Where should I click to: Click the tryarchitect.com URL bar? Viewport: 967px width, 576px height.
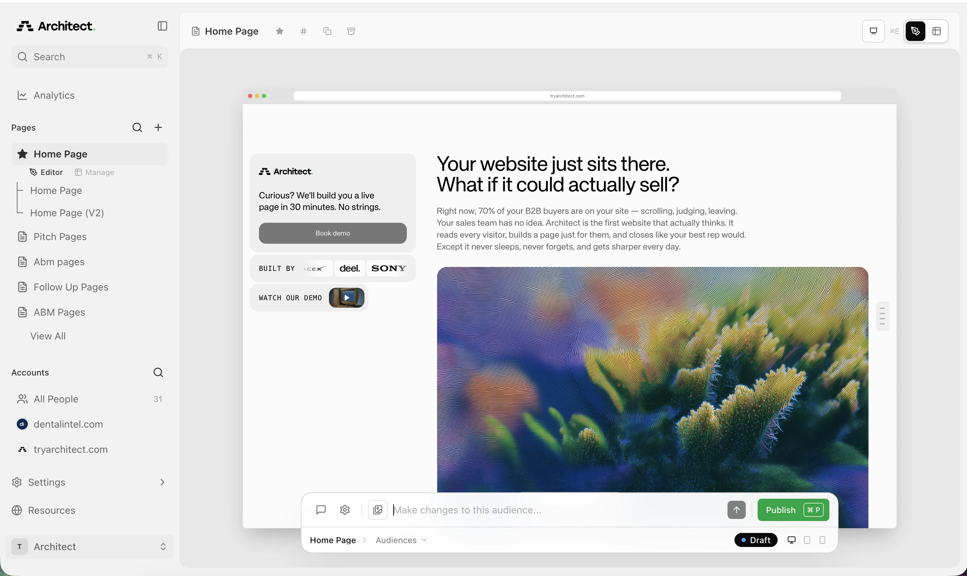coord(567,96)
